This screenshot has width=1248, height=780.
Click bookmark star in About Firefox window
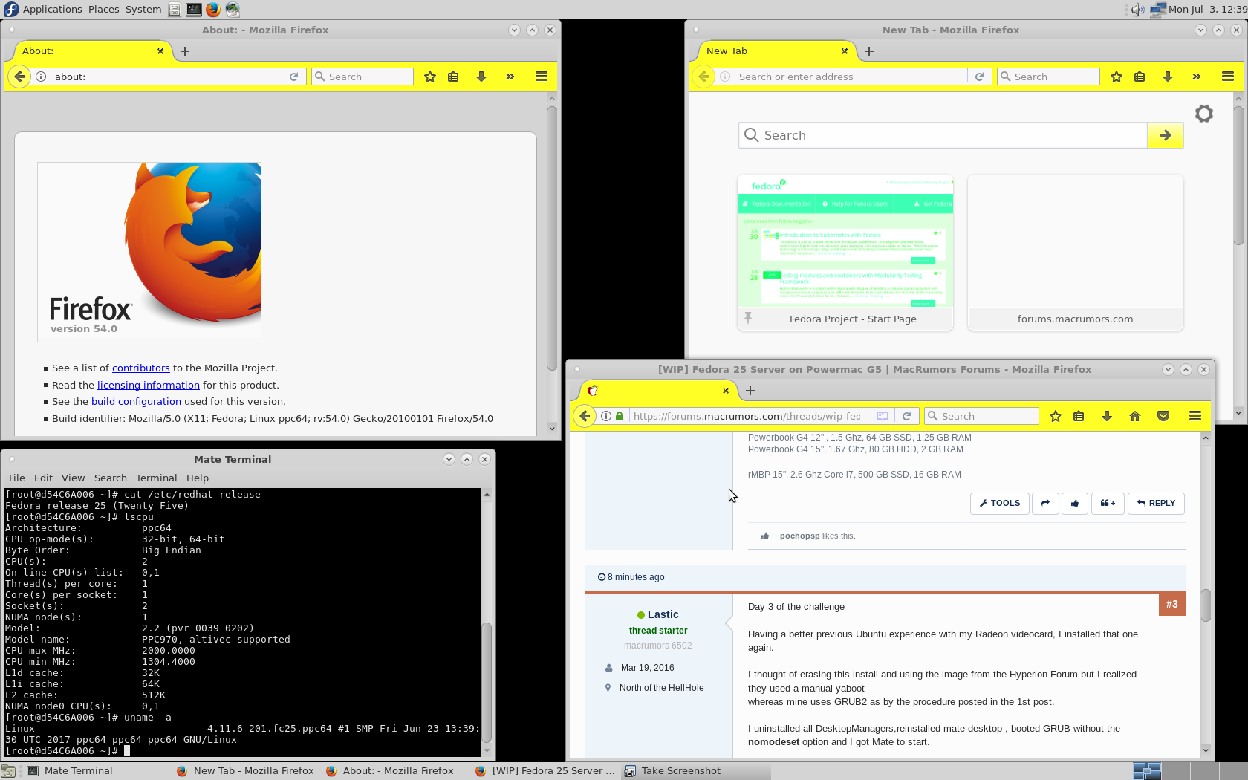point(430,77)
